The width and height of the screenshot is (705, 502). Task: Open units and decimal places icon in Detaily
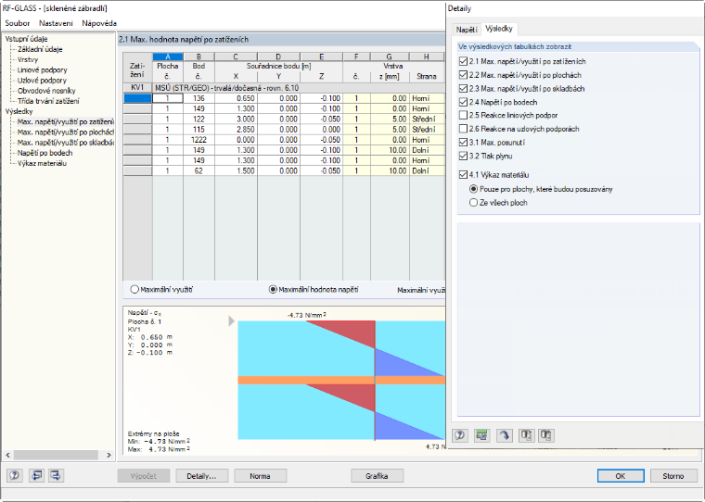pyautogui.click(x=481, y=435)
